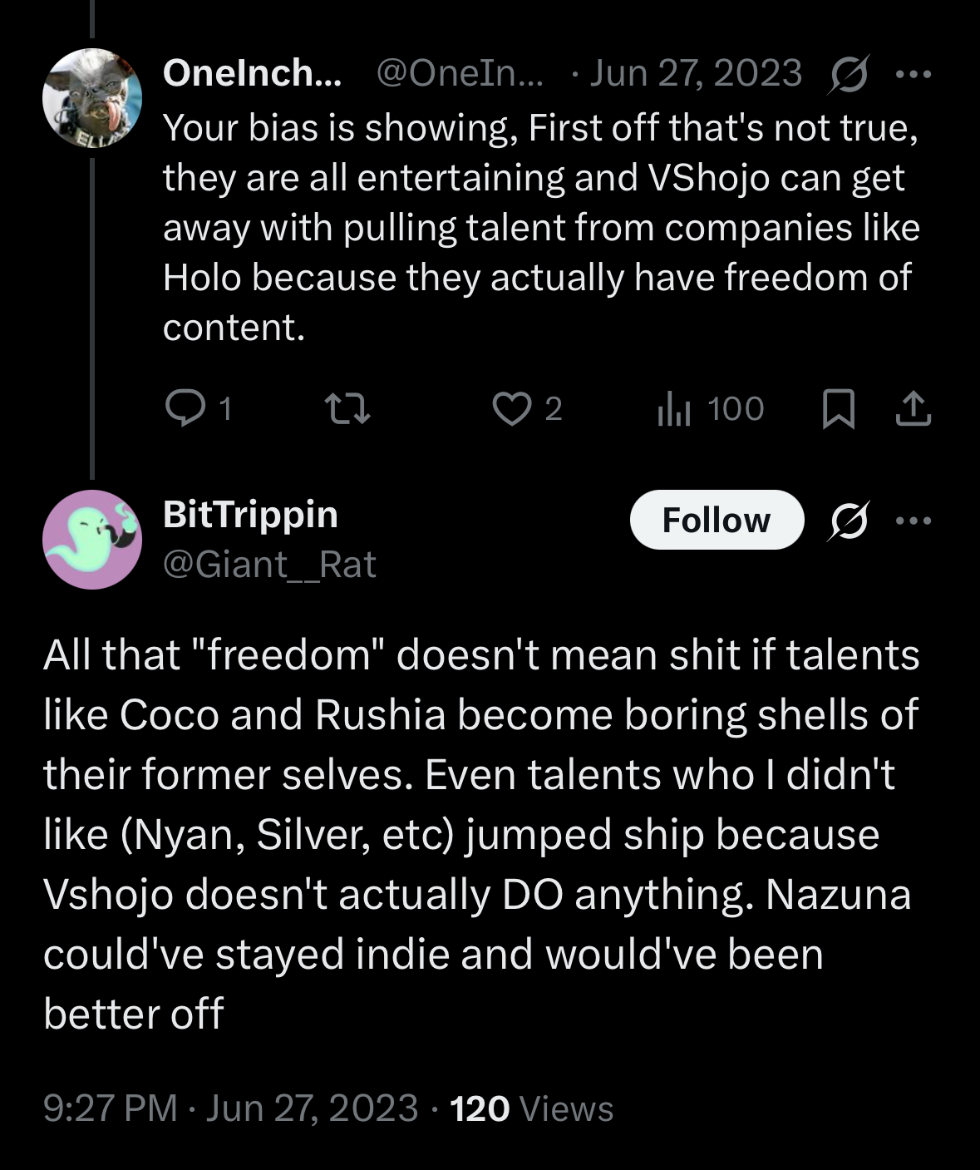This screenshot has width=980, height=1170.
Task: Bookmark OneInch's tweet
Action: pyautogui.click(x=838, y=408)
